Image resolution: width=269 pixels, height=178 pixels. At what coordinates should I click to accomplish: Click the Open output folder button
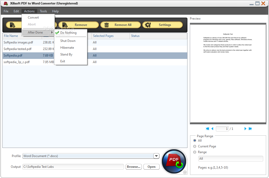tap(152, 167)
